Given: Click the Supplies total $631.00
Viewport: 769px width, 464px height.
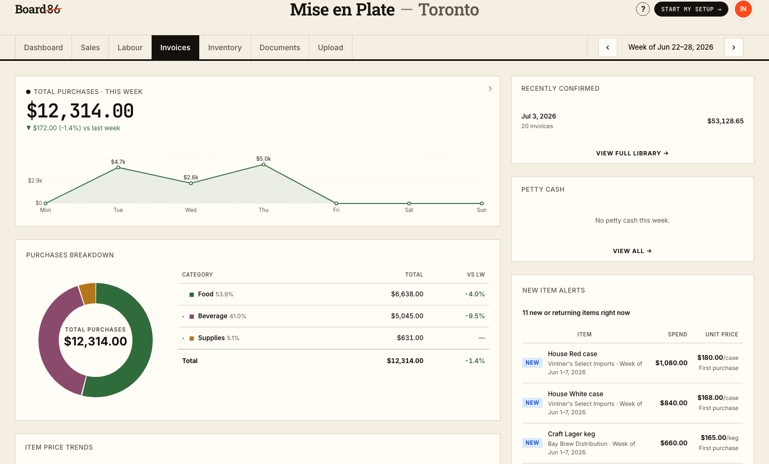Looking at the screenshot, I should coord(410,338).
